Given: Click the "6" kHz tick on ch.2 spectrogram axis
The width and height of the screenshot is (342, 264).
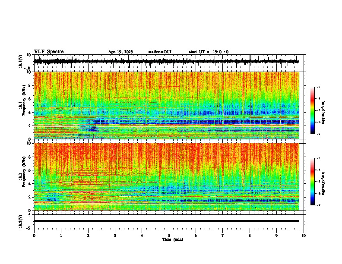Looking at the screenshot, I should pyautogui.click(x=30, y=170).
